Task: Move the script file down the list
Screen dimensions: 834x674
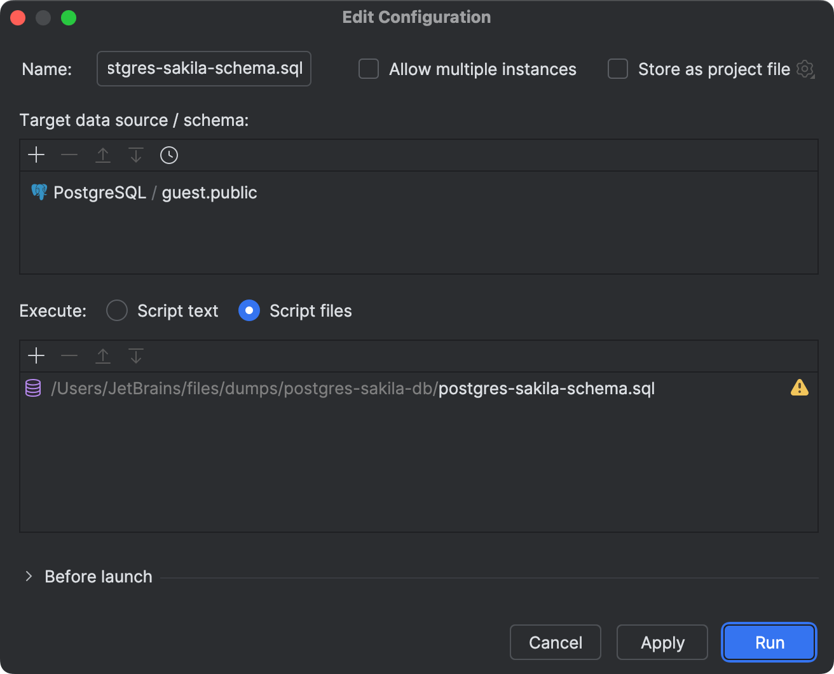Action: click(135, 355)
